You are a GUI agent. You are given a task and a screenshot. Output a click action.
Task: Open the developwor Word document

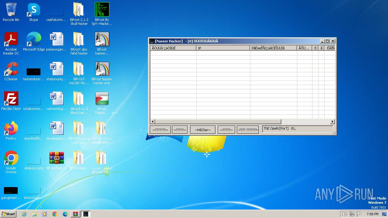(56, 130)
